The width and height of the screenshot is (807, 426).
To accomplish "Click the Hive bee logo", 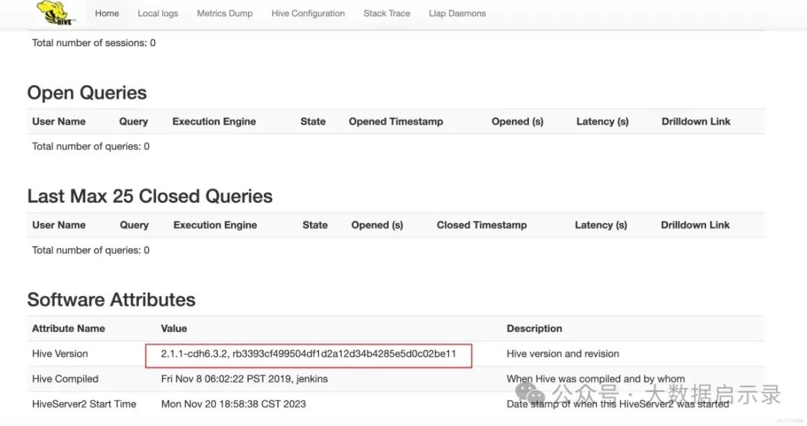I will [56, 13].
